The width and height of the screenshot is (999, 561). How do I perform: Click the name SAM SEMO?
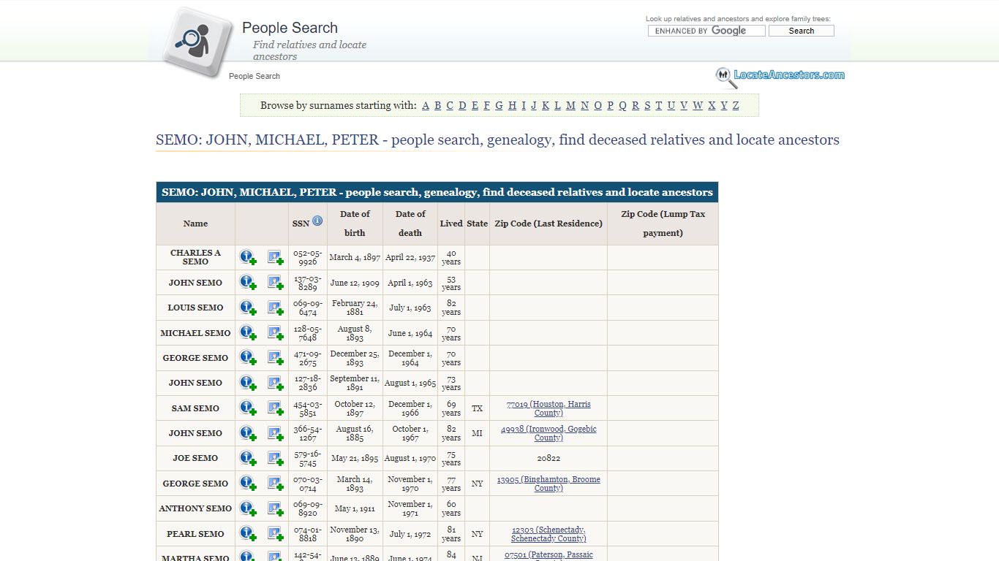coord(195,408)
